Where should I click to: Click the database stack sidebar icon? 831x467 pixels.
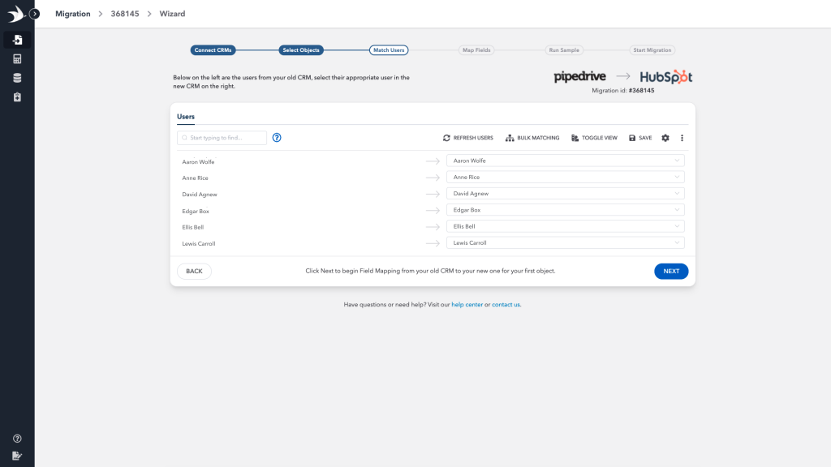[x=17, y=78]
